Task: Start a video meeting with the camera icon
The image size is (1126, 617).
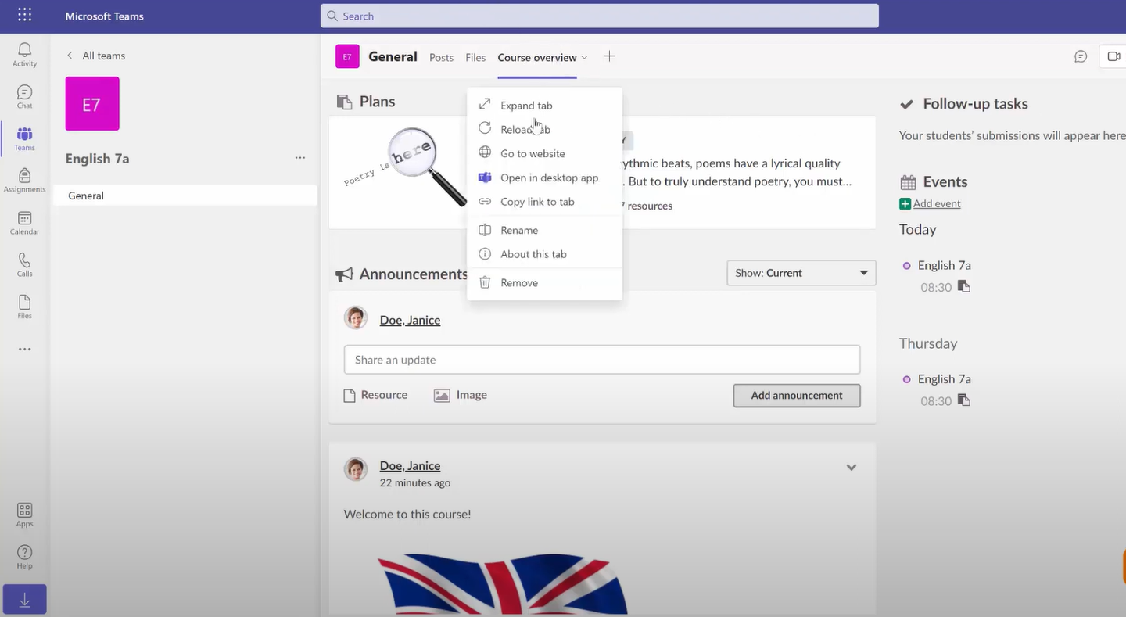Action: (x=1113, y=56)
